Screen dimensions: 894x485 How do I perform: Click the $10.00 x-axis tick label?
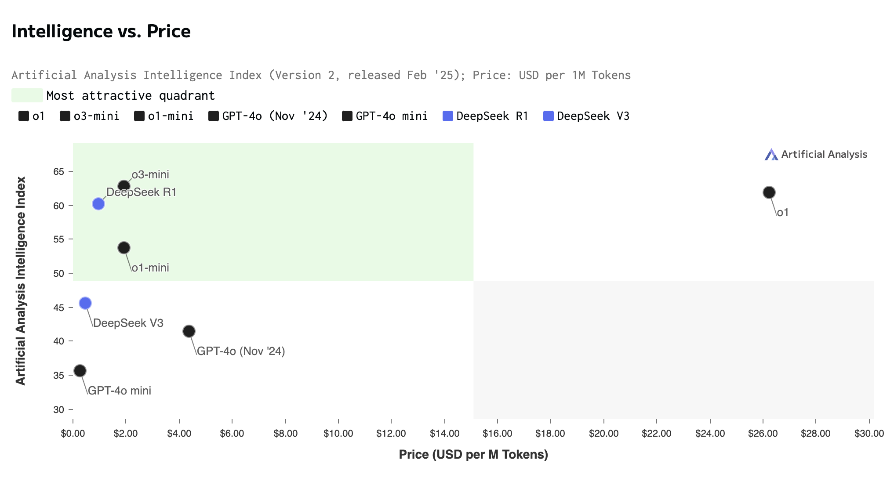(338, 434)
